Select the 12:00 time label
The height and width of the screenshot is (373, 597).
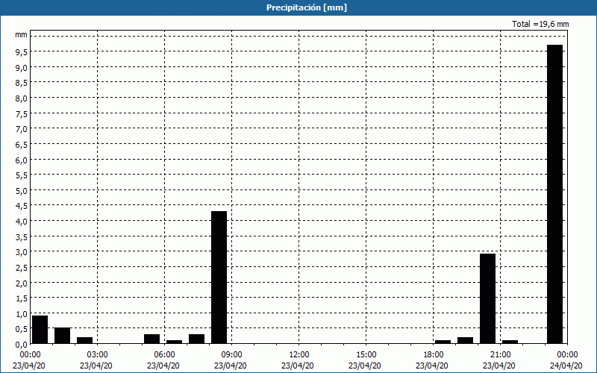[x=299, y=355]
